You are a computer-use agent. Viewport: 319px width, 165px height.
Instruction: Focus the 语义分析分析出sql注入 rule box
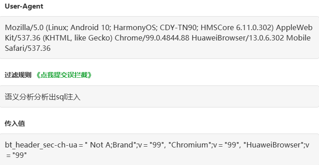pos(159,97)
